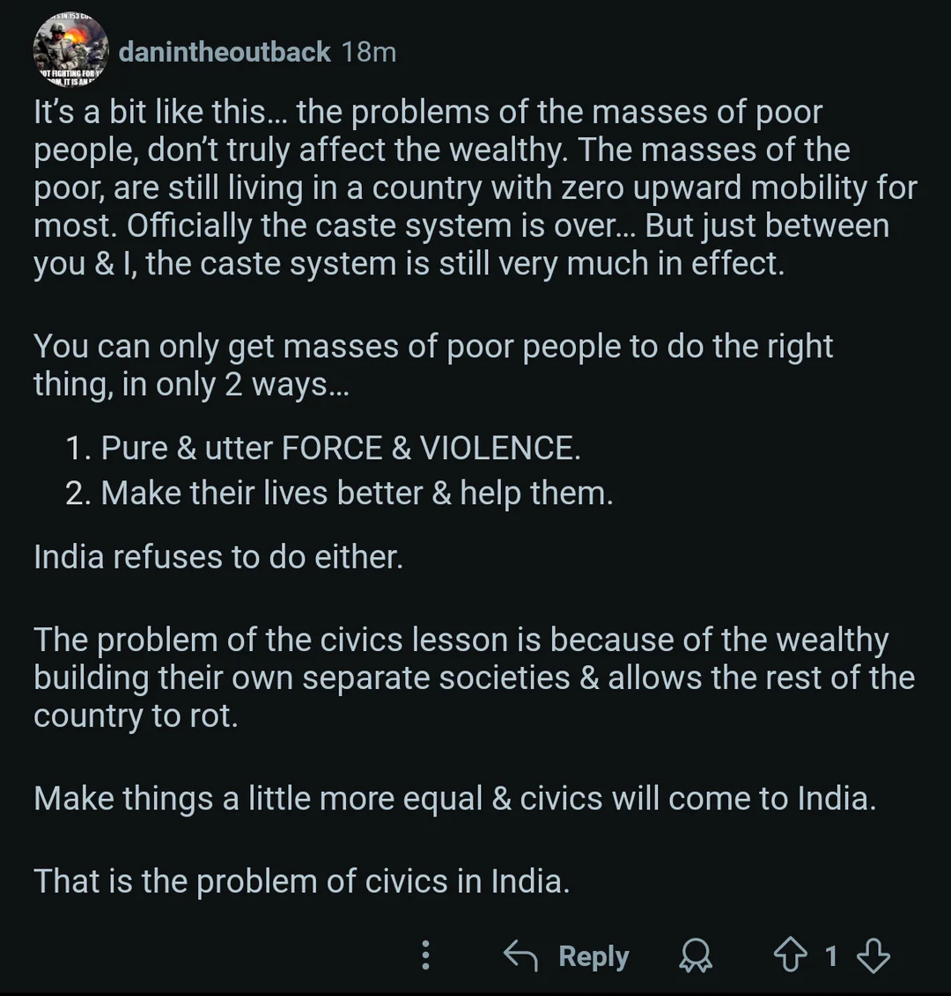The image size is (951, 996).
Task: Upvote danintheoutback's comment
Action: [x=789, y=956]
